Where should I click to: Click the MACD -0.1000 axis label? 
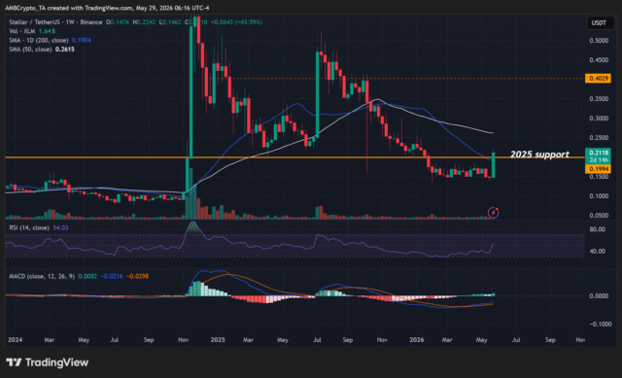[600, 324]
